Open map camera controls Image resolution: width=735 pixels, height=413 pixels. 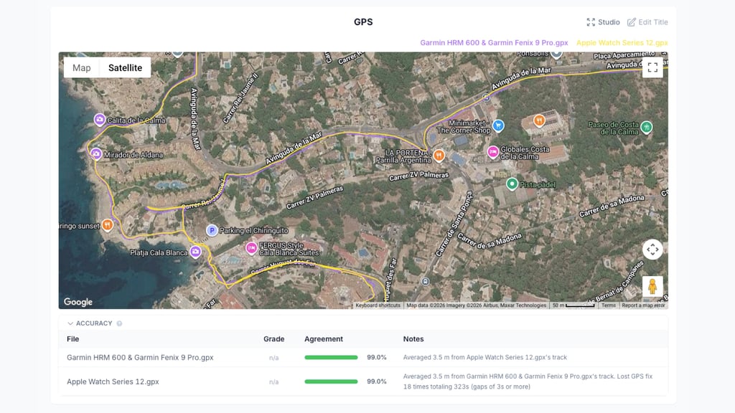coord(652,250)
